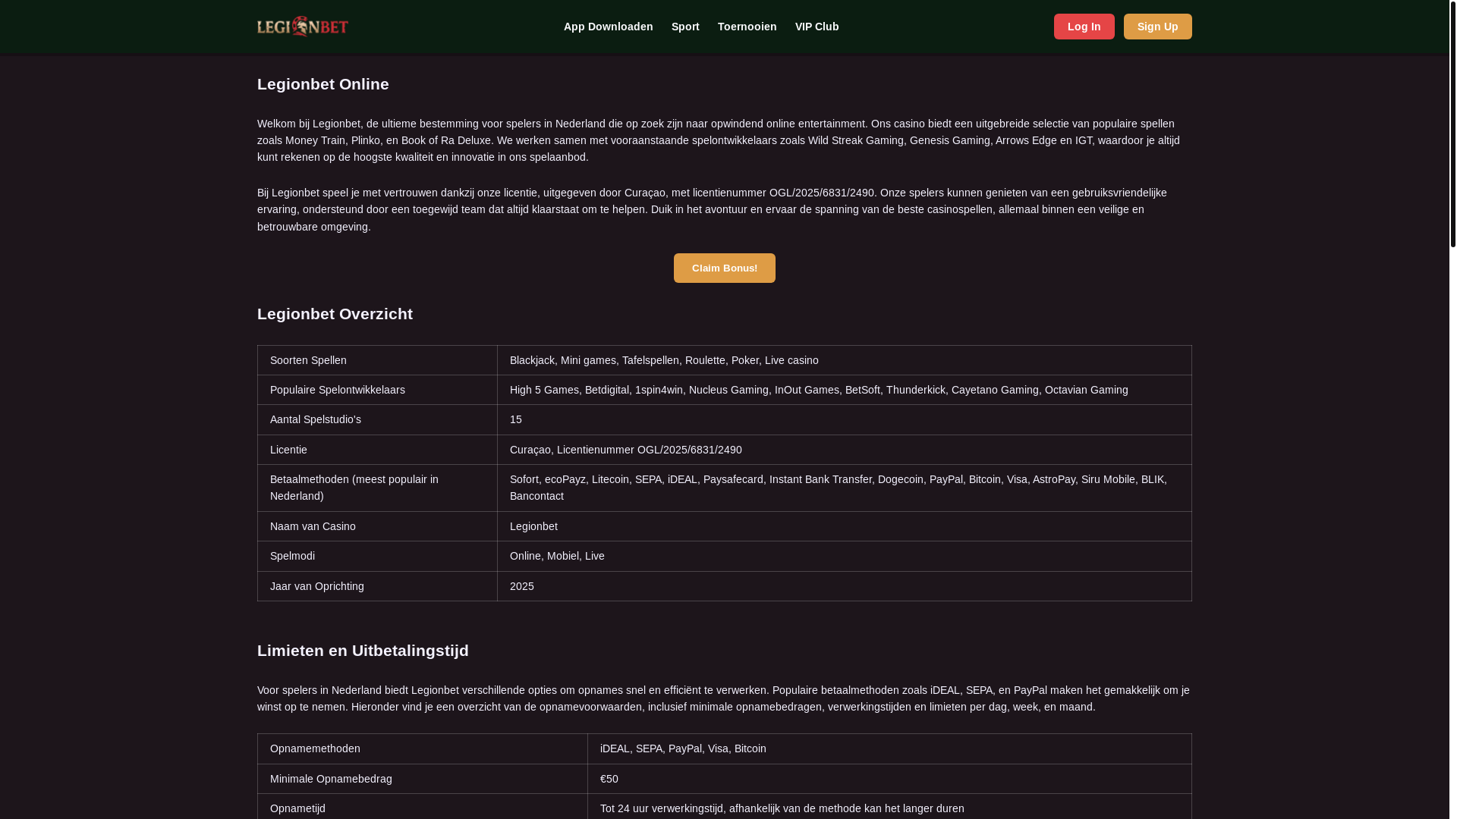The image size is (1457, 819).
Task: Click payment list starting 'Sofort, ecoPayz'
Action: (845, 488)
